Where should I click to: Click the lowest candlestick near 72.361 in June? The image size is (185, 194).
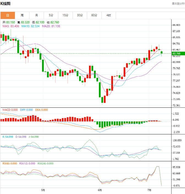102,100
